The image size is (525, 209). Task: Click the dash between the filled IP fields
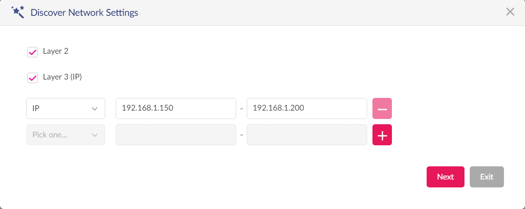[241, 109]
